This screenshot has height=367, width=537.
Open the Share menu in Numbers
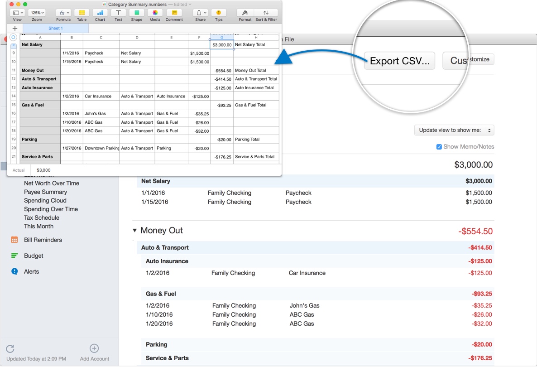click(x=201, y=13)
